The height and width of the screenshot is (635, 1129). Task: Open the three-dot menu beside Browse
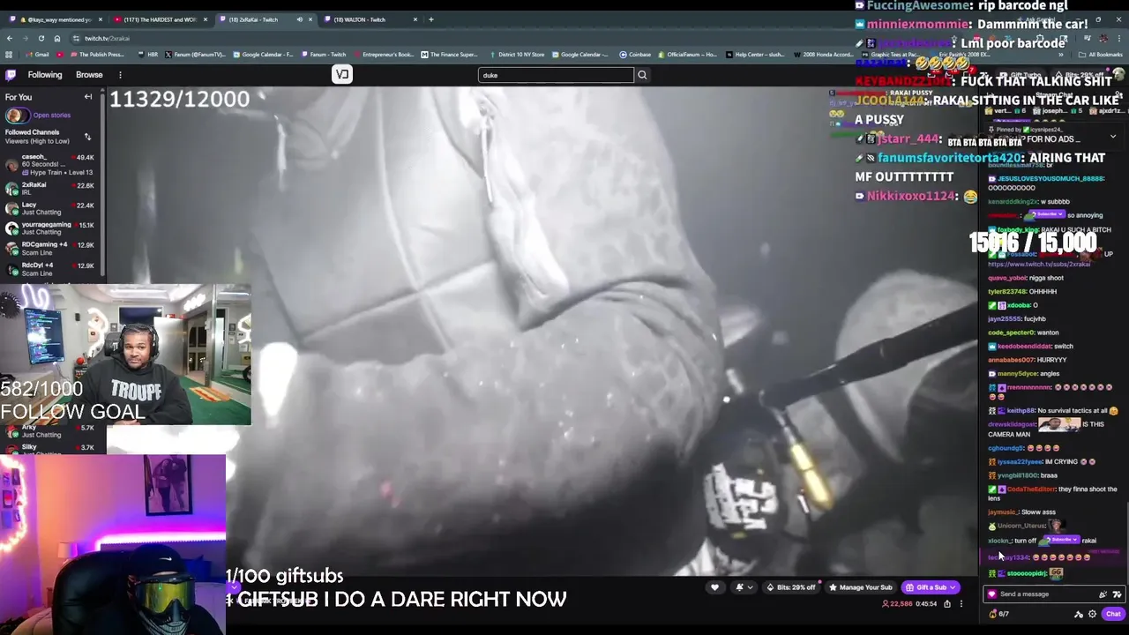click(x=120, y=75)
